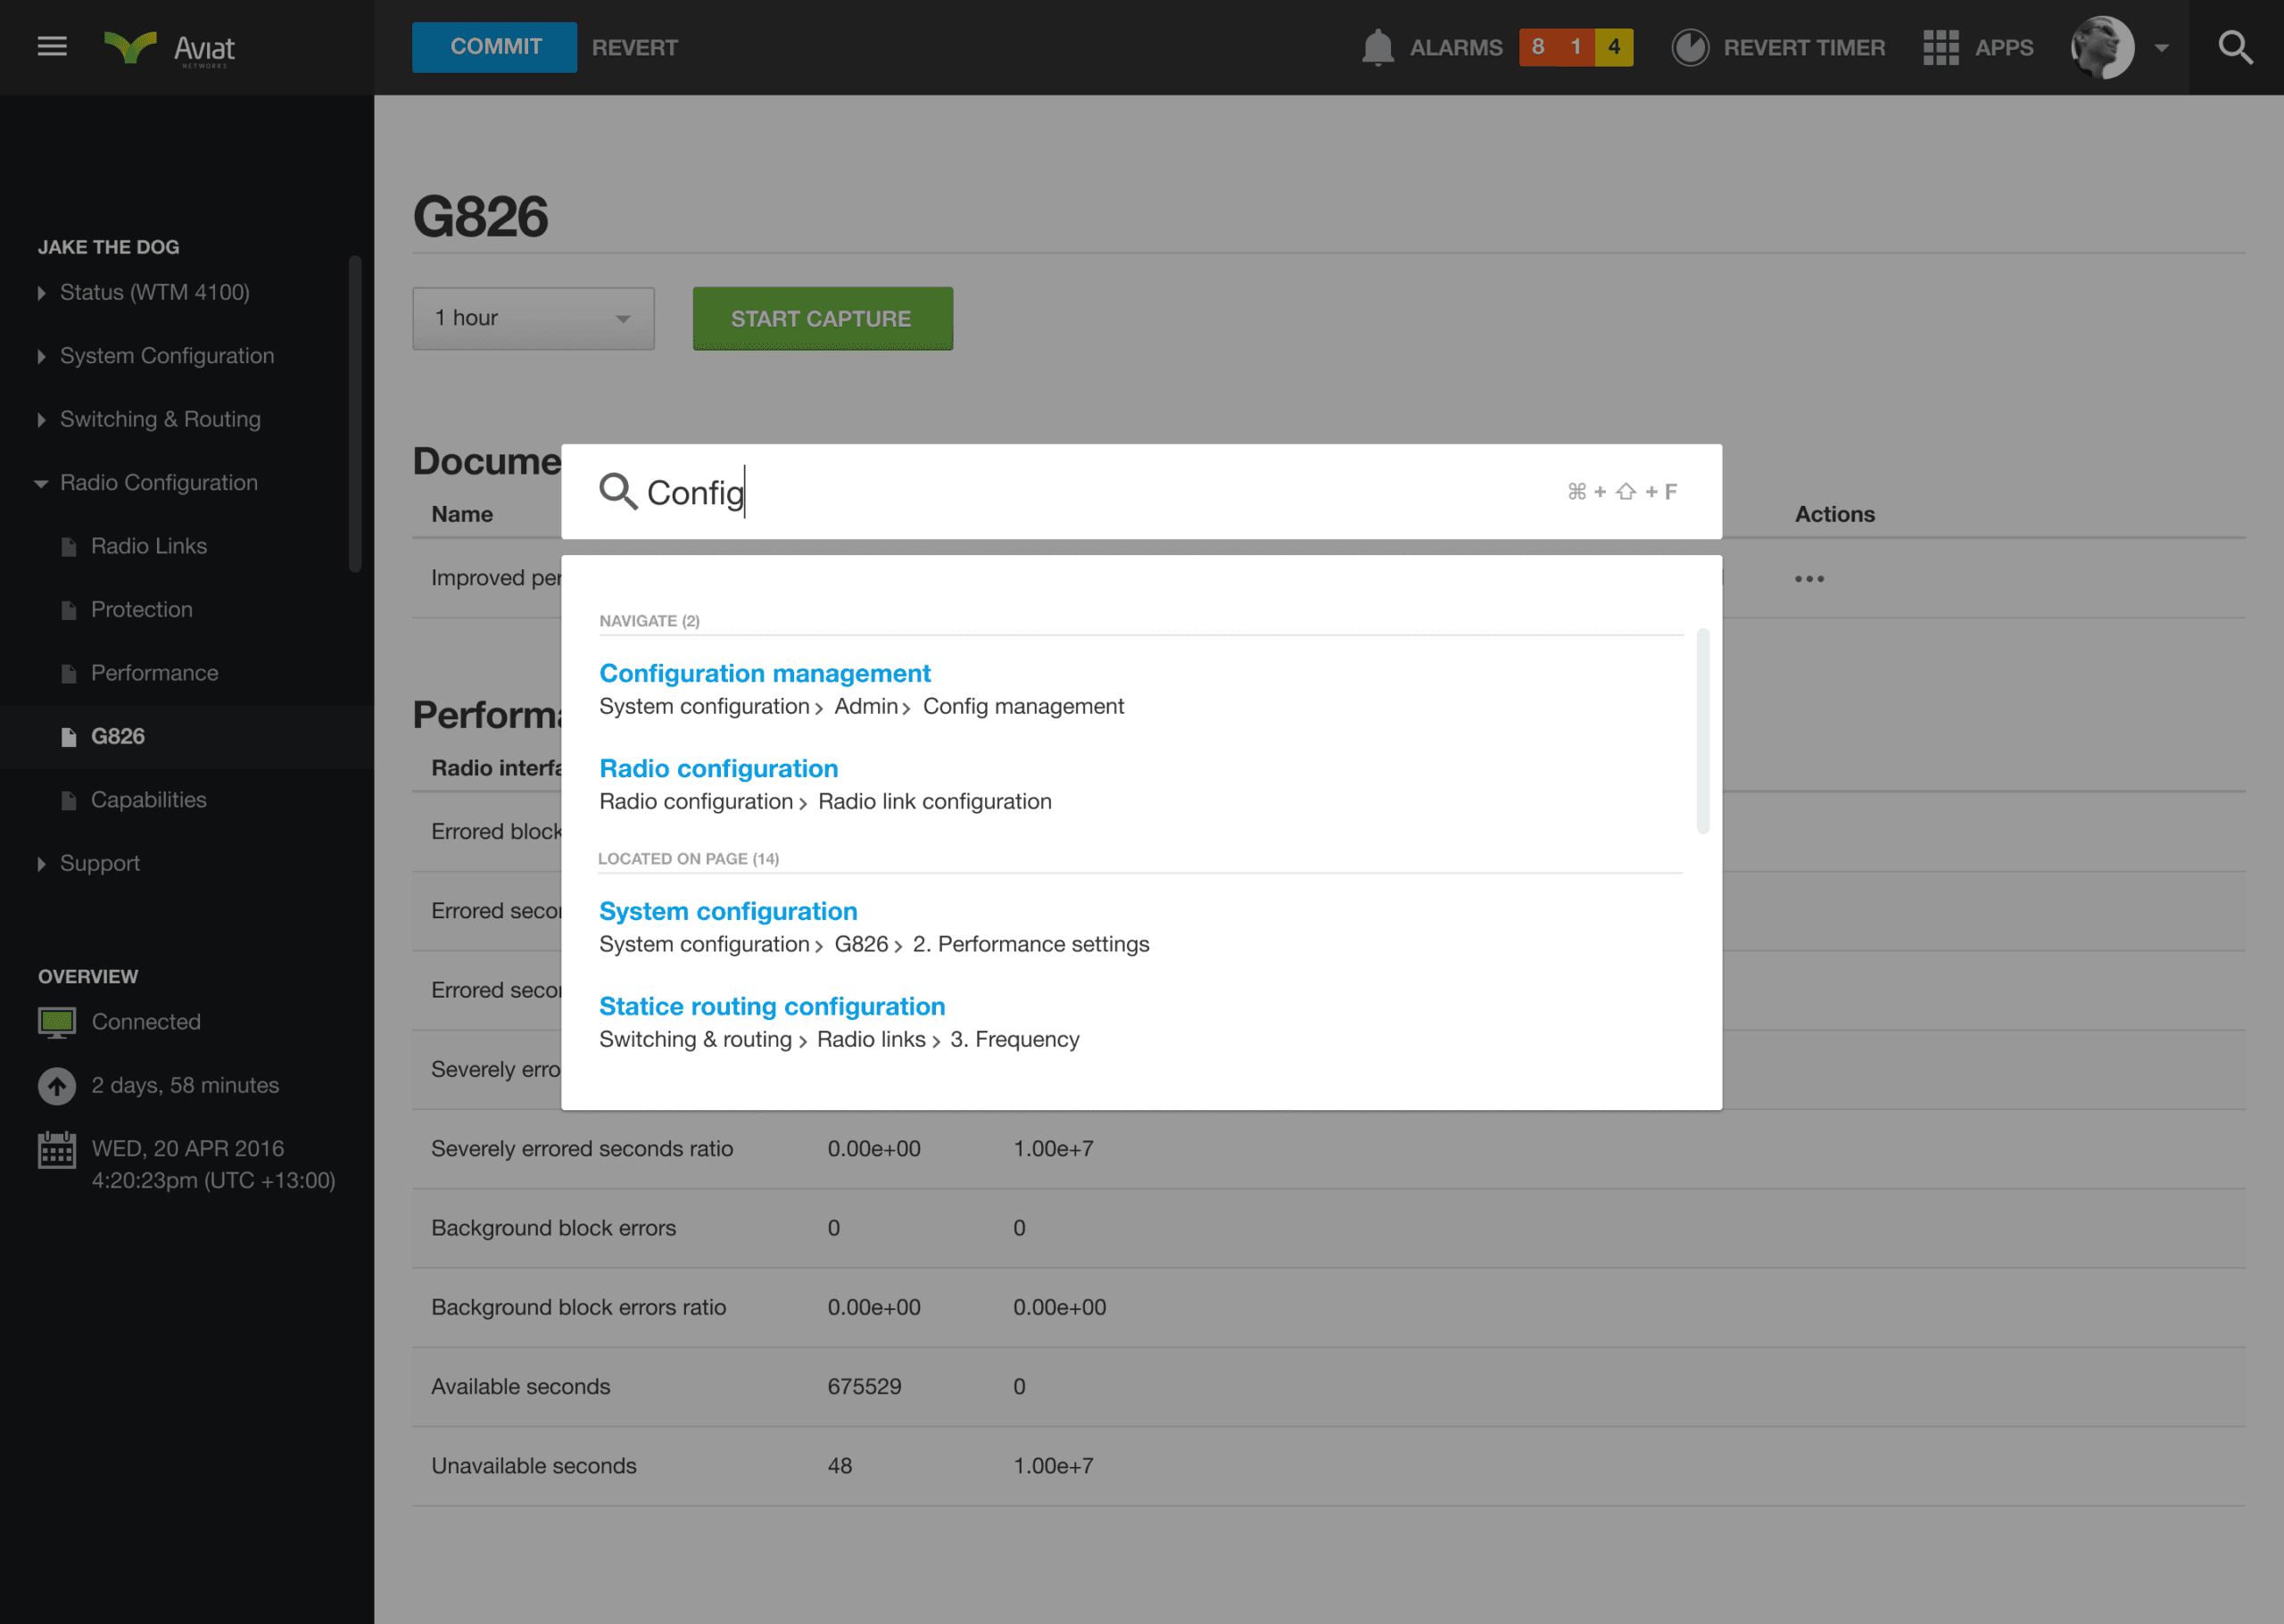Open Radio configuration search result
This screenshot has width=2284, height=1624.
[717, 768]
